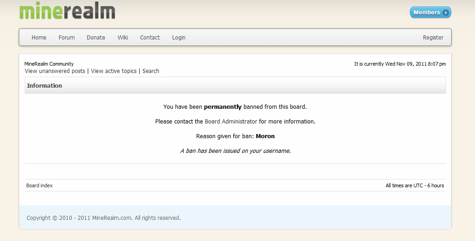Viewport: 475px width, 241px height.
Task: Open the Wiki navigation item
Action: pyautogui.click(x=123, y=38)
